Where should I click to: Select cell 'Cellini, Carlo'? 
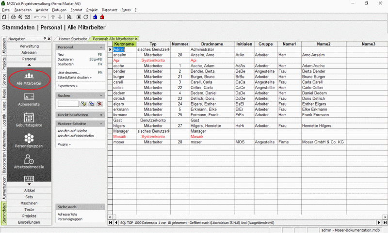212,88
